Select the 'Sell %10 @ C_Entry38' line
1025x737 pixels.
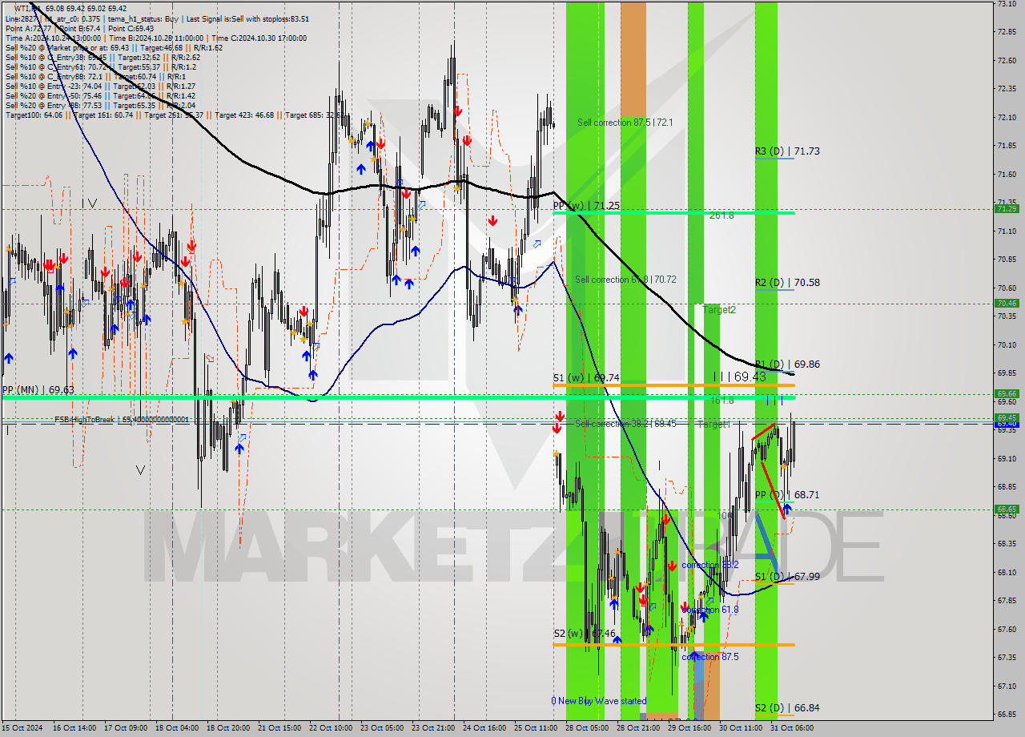point(102,57)
